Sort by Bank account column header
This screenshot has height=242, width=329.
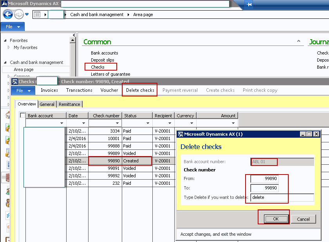pyautogui.click(x=46, y=116)
